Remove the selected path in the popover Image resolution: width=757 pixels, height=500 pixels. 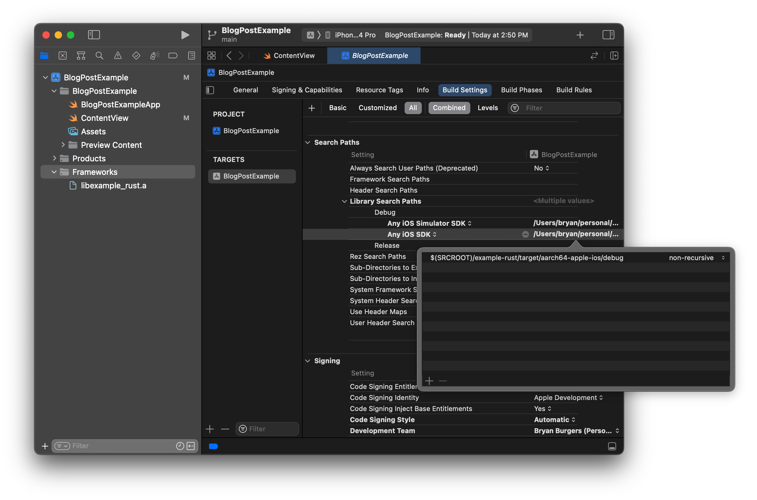442,381
